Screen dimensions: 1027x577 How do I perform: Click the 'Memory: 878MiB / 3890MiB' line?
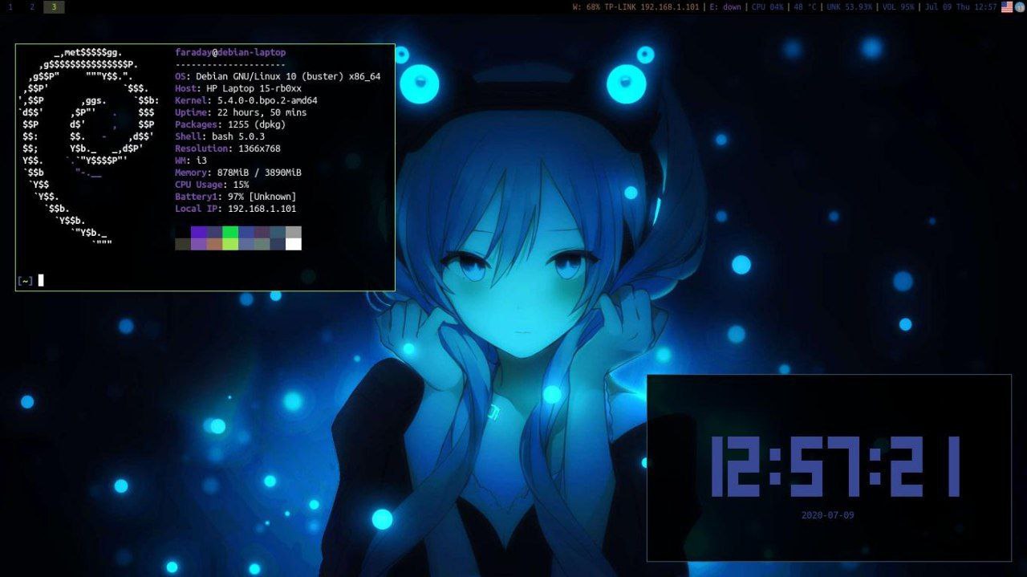[x=238, y=173]
